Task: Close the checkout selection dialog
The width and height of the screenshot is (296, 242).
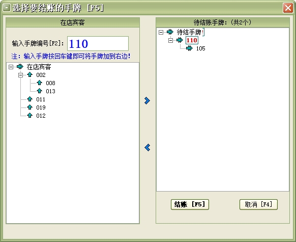Action: click(x=288, y=8)
